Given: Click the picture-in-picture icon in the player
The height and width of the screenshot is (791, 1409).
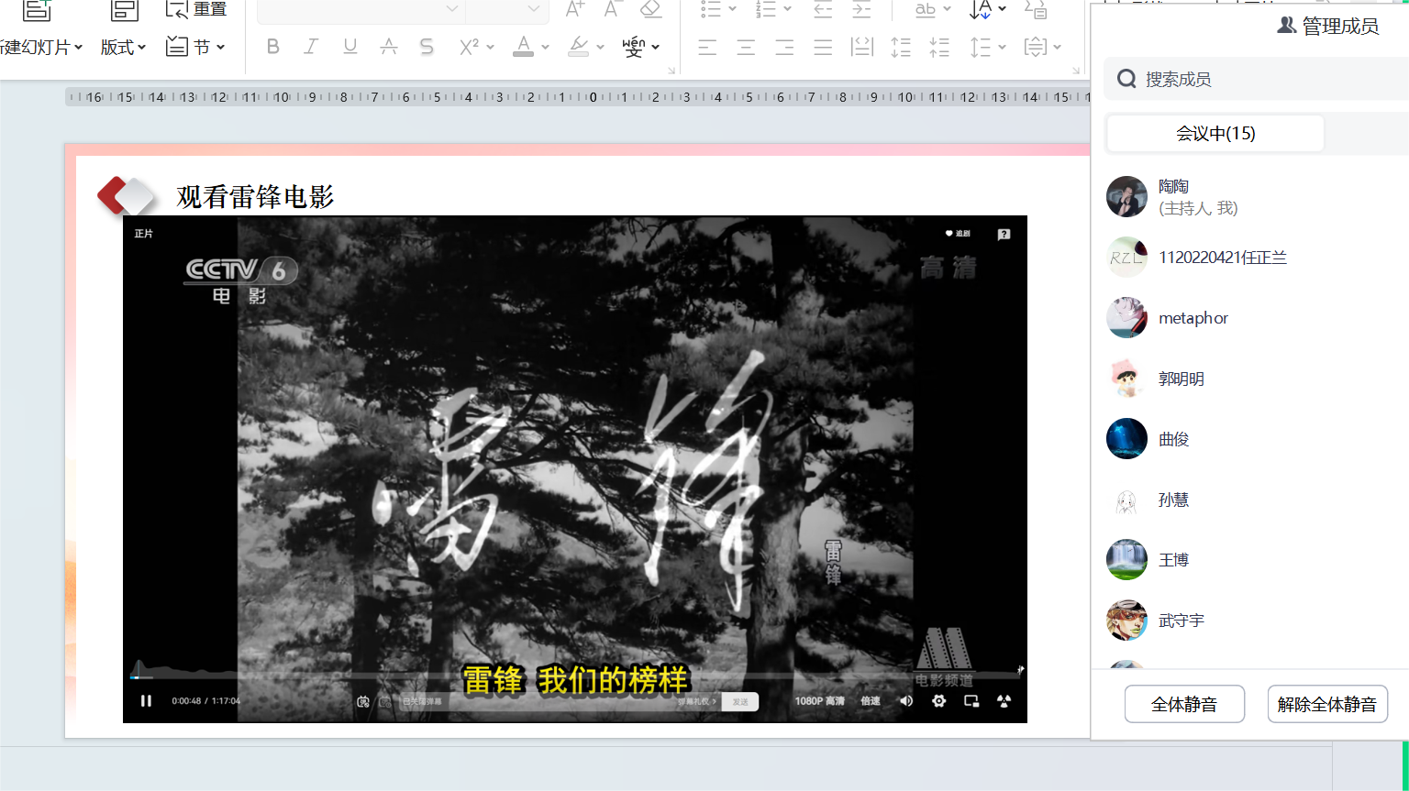Looking at the screenshot, I should point(971,701).
